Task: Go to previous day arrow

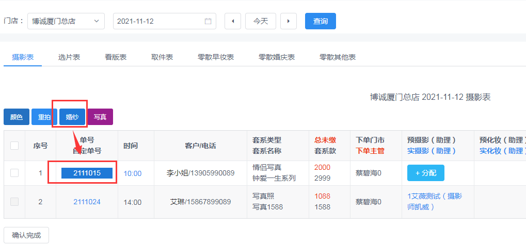Action: 233,22
